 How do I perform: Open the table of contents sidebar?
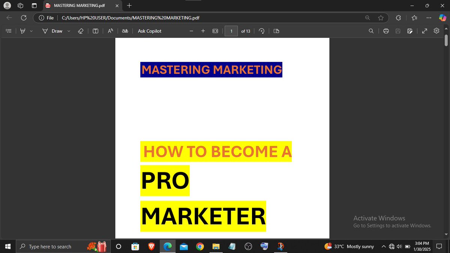coord(8,31)
